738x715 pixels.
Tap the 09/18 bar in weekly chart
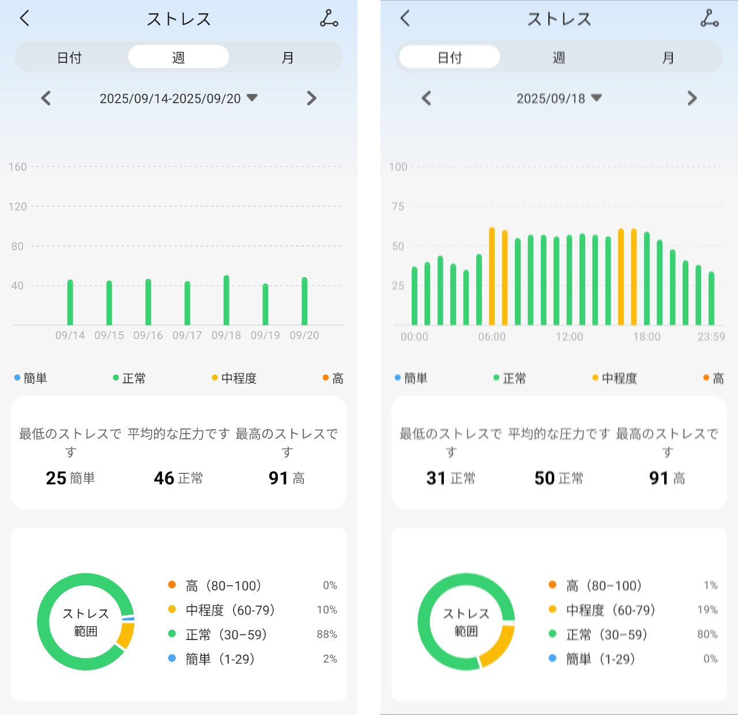pos(226,301)
